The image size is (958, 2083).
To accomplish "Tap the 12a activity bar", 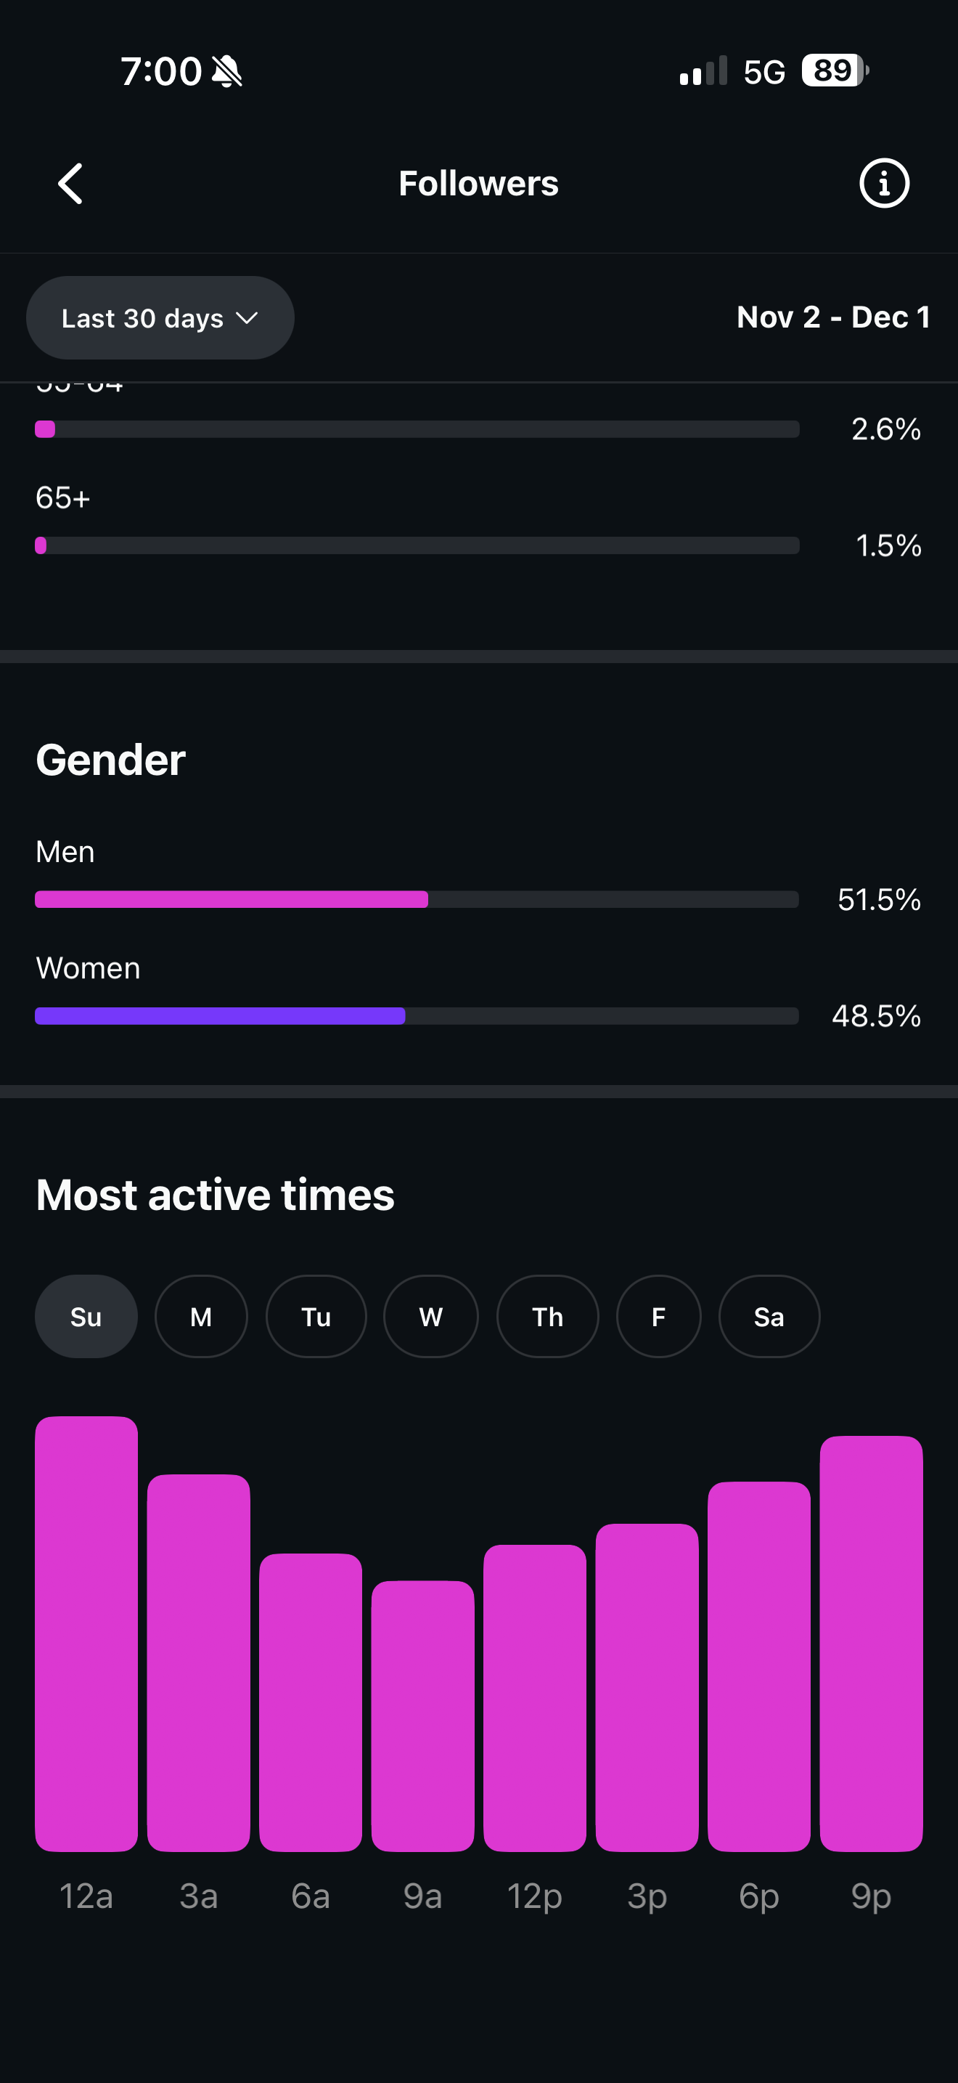I will (86, 1633).
